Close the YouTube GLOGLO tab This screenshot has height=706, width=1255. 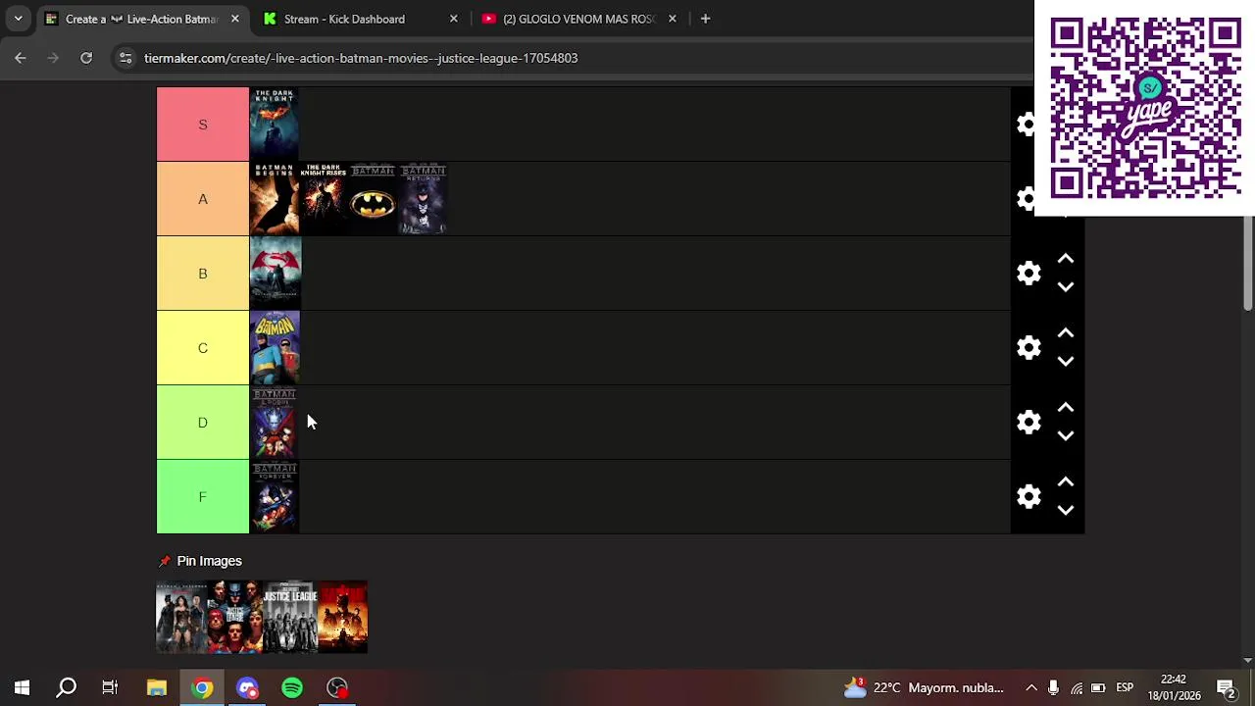(x=672, y=19)
